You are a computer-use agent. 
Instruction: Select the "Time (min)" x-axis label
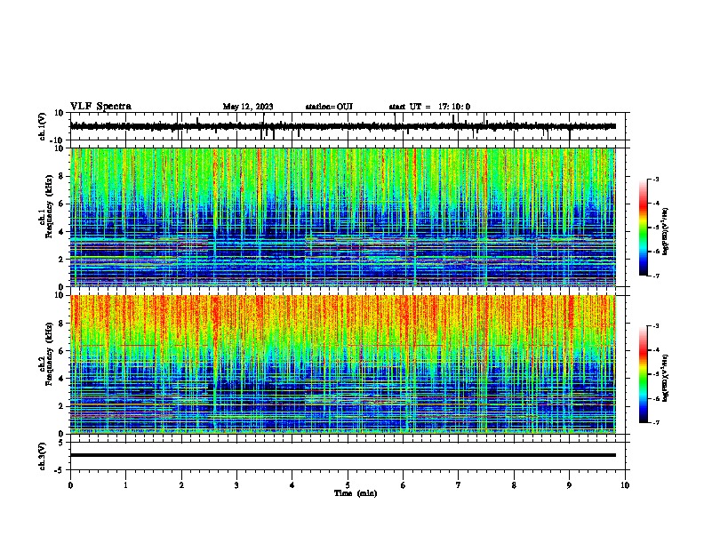pyautogui.click(x=356, y=493)
